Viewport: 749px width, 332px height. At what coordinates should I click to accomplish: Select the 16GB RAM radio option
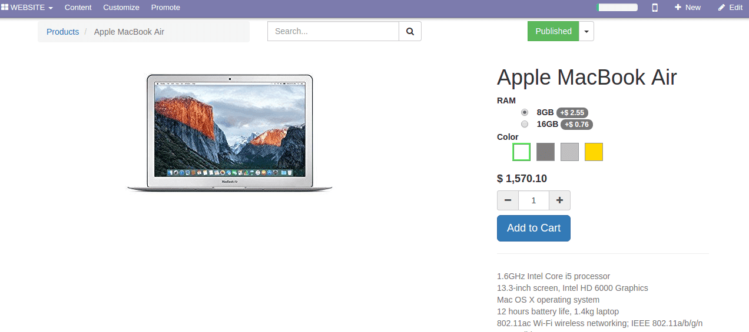[525, 124]
